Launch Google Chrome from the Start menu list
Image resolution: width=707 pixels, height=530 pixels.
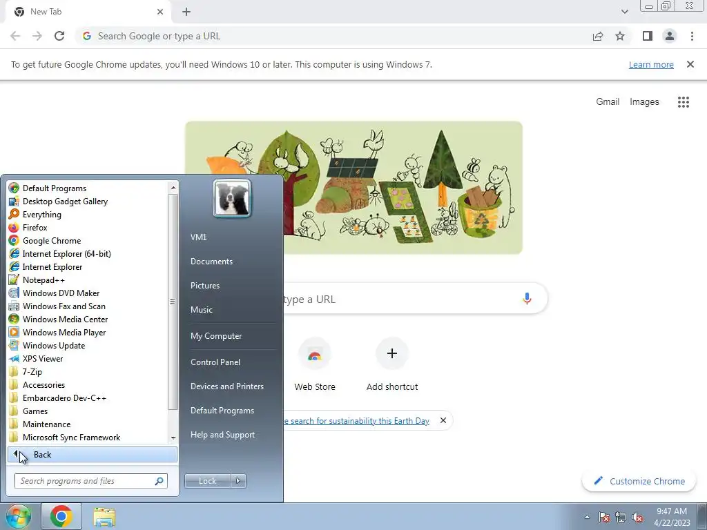click(x=51, y=241)
